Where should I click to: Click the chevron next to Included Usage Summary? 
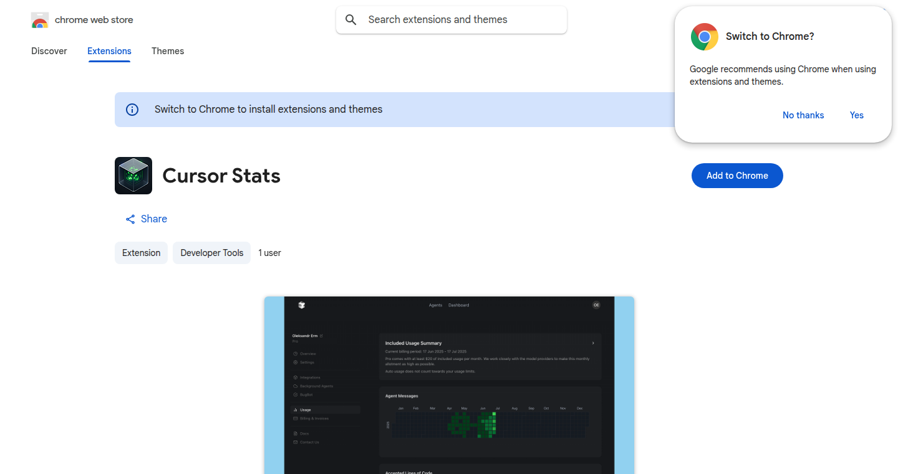tap(593, 343)
